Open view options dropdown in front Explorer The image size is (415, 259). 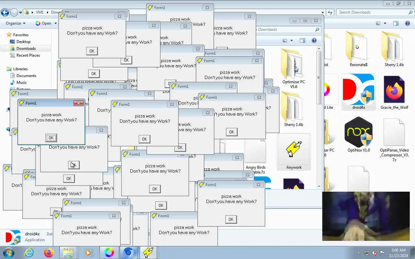(291, 40)
